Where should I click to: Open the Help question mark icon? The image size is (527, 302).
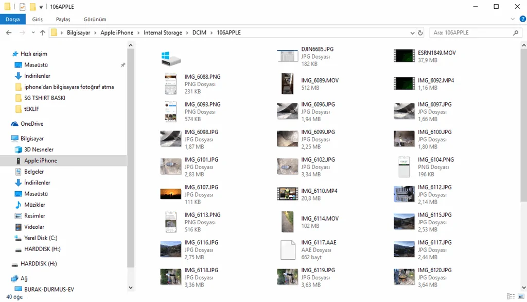(523, 19)
